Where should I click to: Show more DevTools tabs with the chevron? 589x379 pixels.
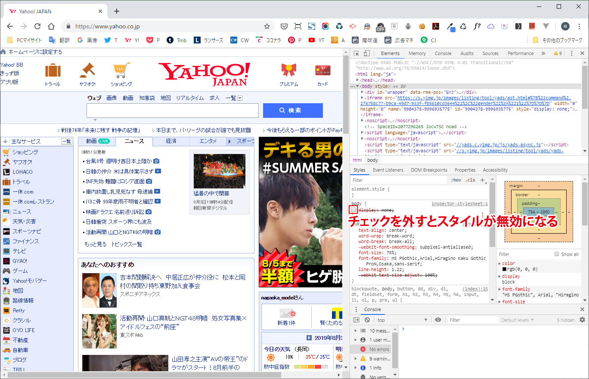tap(543, 53)
